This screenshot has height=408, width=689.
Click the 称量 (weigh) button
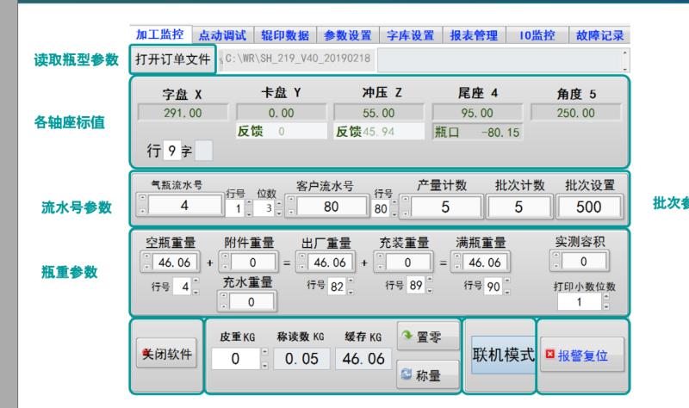(429, 374)
